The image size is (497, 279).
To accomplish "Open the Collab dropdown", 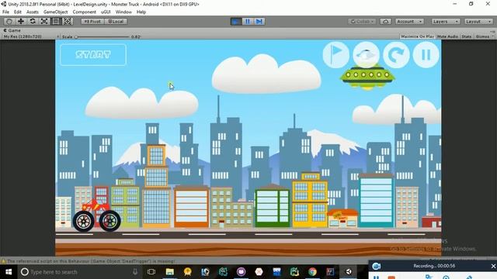I will (x=362, y=21).
